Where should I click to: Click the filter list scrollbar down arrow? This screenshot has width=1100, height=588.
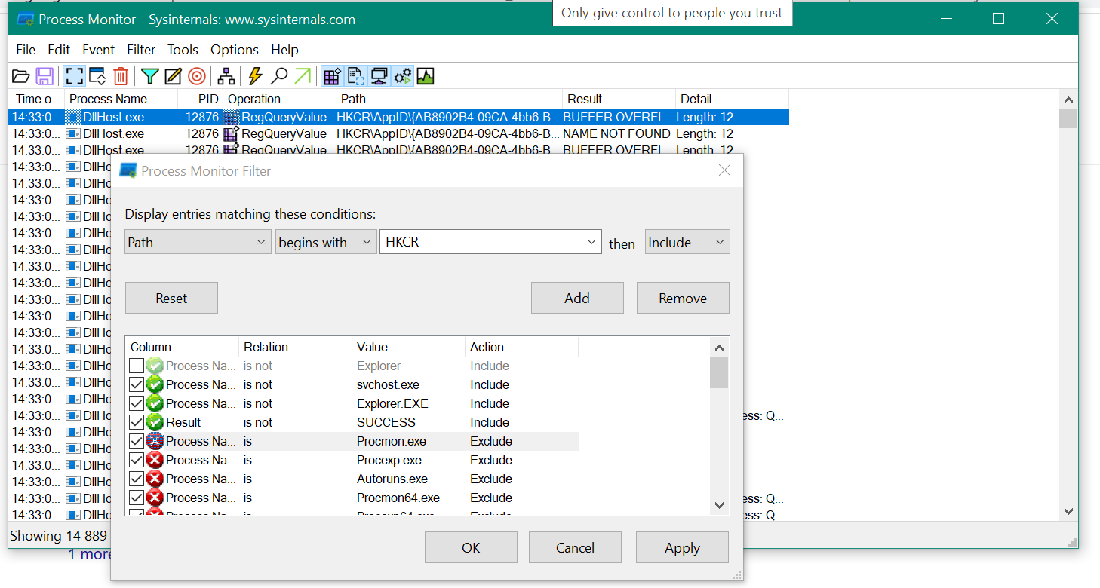[719, 505]
